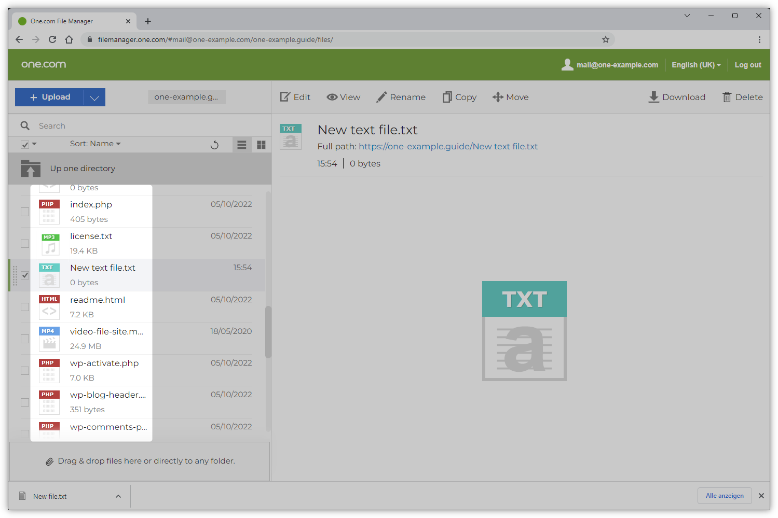Click the Move arrows icon
Image resolution: width=778 pixels, height=518 pixels.
[498, 97]
